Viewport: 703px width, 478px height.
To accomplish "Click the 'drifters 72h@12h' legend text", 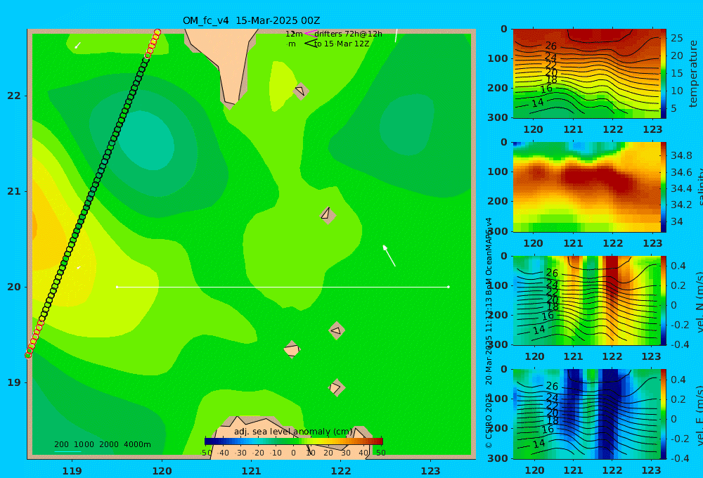I will [x=348, y=34].
